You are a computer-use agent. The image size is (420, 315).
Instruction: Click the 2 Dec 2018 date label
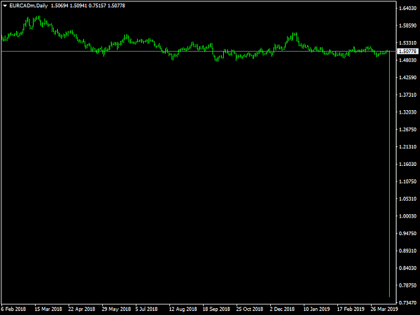coord(282,309)
